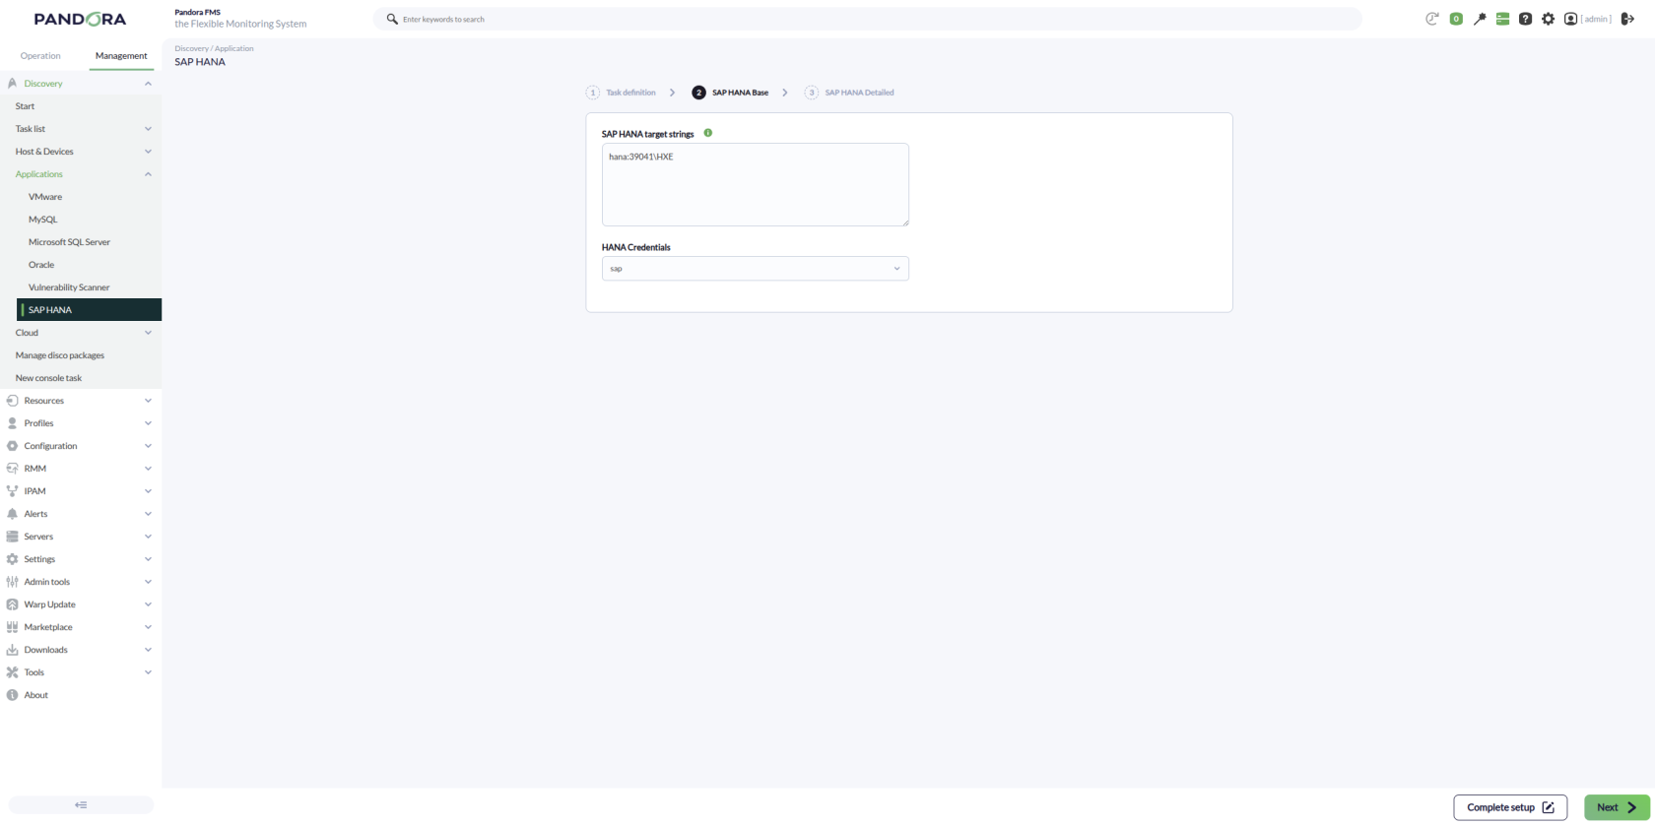Focus the keyword search field
Screen dimensions: 1655x825
click(867, 19)
